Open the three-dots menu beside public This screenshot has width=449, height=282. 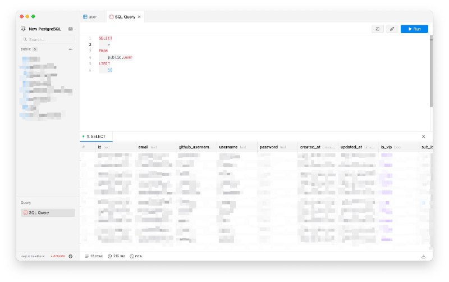(71, 49)
